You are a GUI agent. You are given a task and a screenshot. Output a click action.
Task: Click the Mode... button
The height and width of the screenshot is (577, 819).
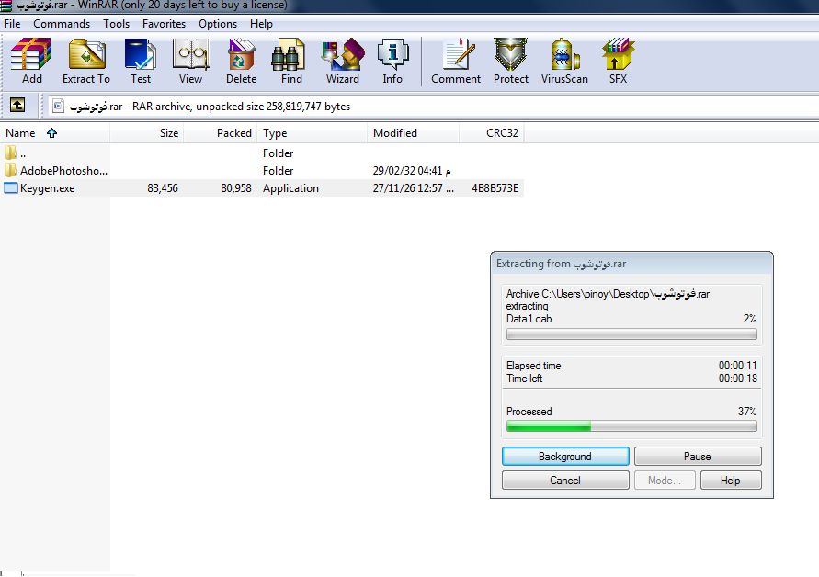click(665, 481)
